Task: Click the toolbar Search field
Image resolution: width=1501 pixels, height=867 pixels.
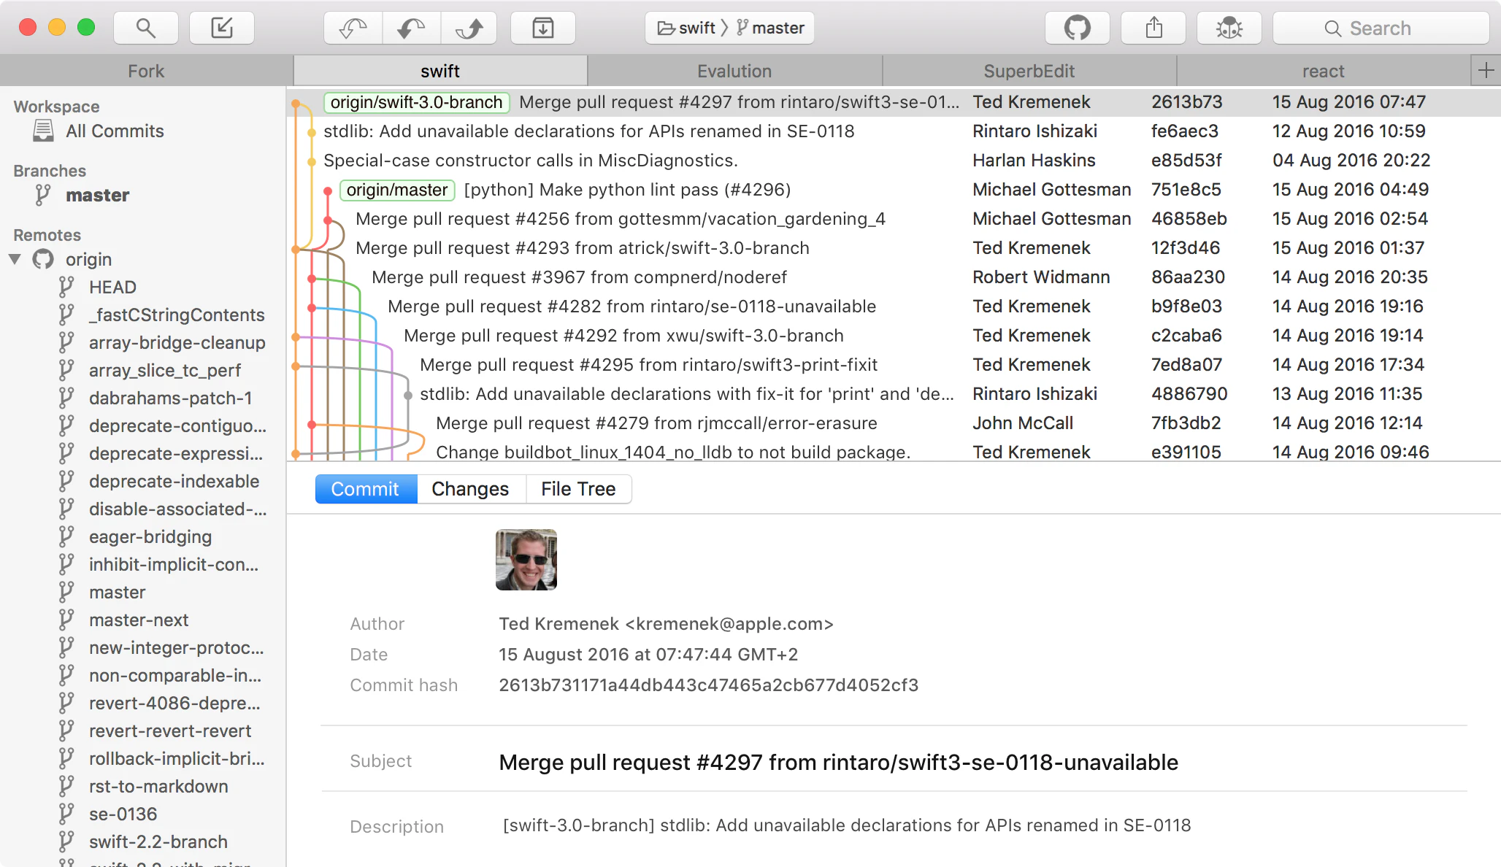Action: 1380,28
